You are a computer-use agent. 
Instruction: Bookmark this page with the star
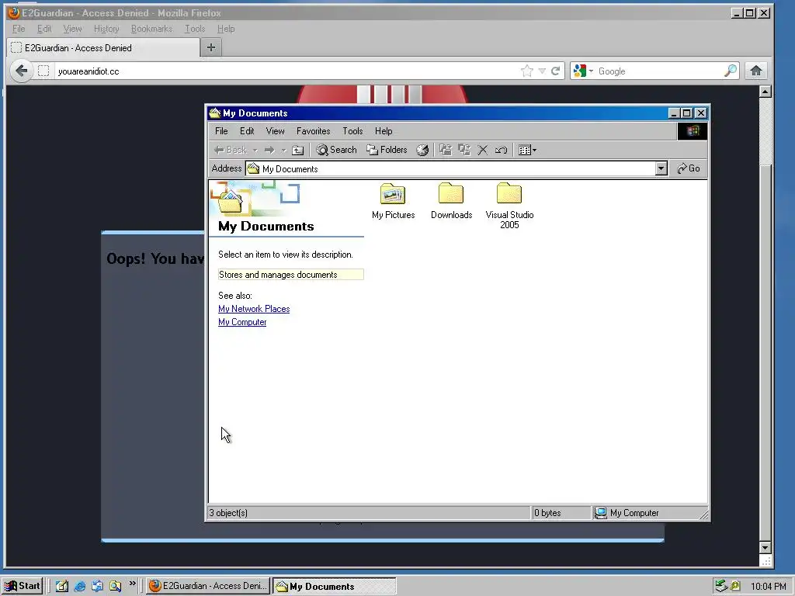click(527, 71)
